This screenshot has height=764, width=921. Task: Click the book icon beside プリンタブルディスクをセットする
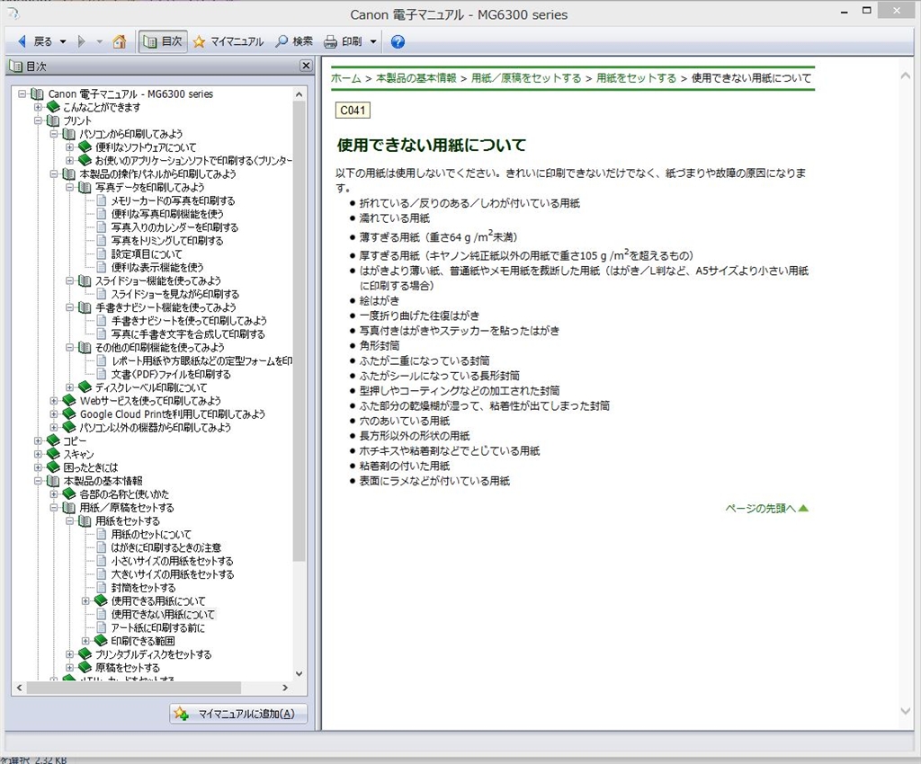coord(85,653)
